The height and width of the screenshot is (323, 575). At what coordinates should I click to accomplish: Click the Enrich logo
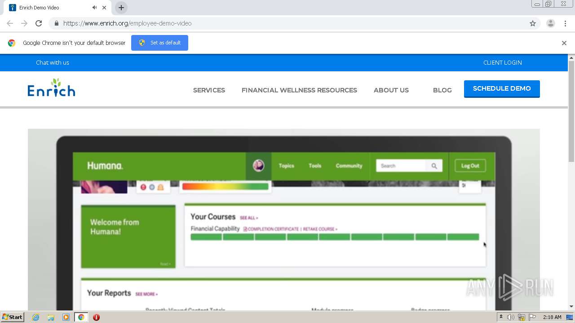click(x=51, y=88)
